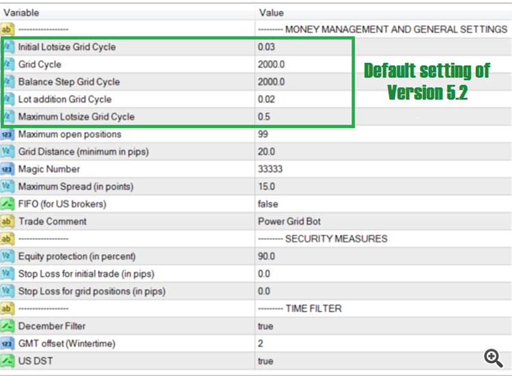
Task: Click the string icon beside Trade Comment
Action: coord(8,221)
